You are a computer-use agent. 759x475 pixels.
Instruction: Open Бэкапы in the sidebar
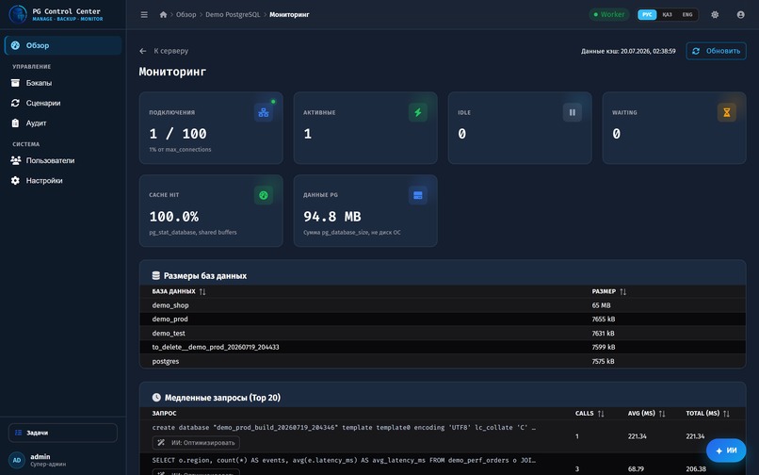(x=63, y=83)
